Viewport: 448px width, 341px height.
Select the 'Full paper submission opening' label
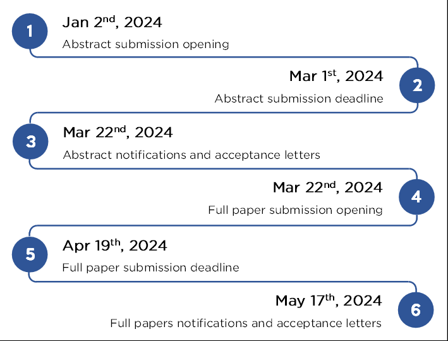(x=295, y=210)
